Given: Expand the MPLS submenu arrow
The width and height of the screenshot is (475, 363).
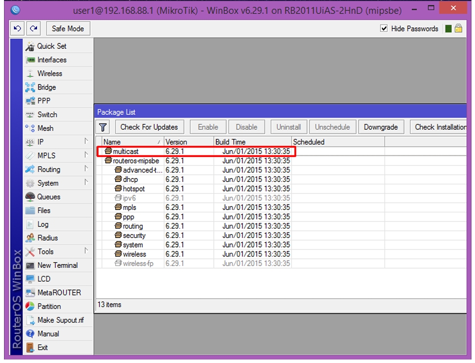Looking at the screenshot, I should tap(86, 155).
